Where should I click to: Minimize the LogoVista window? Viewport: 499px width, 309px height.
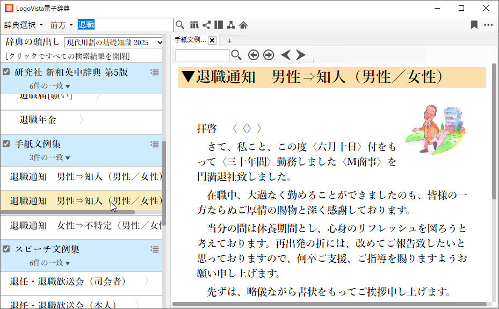pos(437,8)
